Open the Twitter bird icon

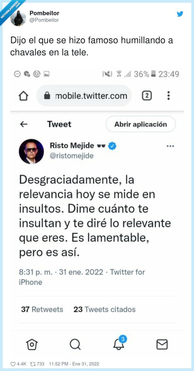click(180, 14)
